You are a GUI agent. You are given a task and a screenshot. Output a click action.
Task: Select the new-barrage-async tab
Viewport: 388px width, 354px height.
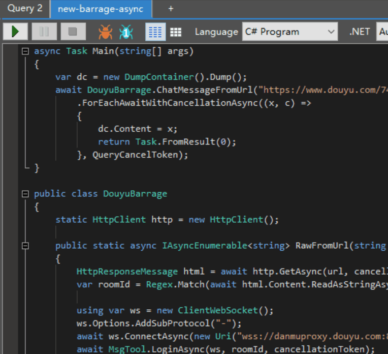101,9
